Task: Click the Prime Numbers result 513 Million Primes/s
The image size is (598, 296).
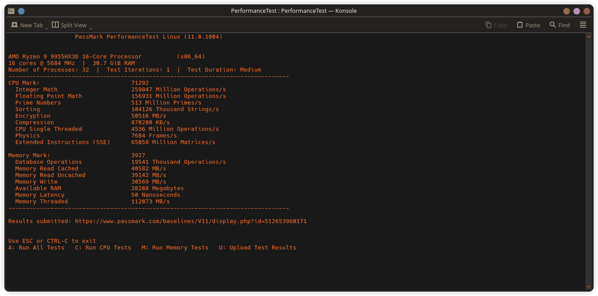Action: (x=166, y=103)
